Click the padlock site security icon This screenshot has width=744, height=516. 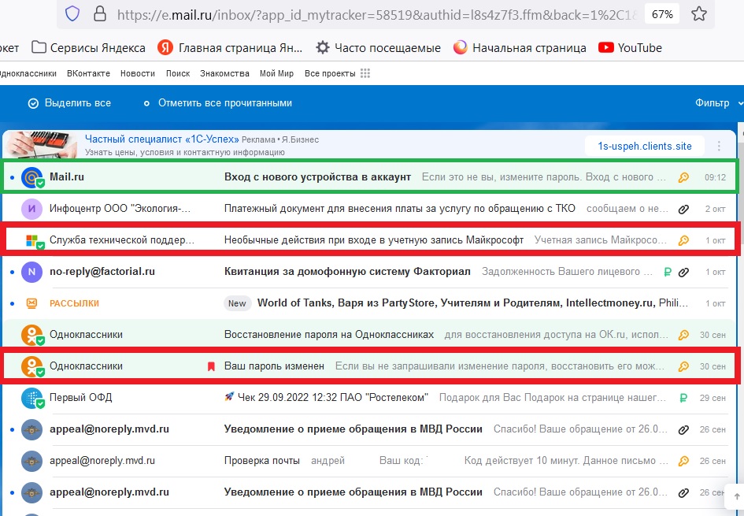100,13
